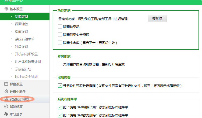The image size is (202, 118).
Task: Enable 隐藏首页安全播报 checkbox
Action: point(60,35)
